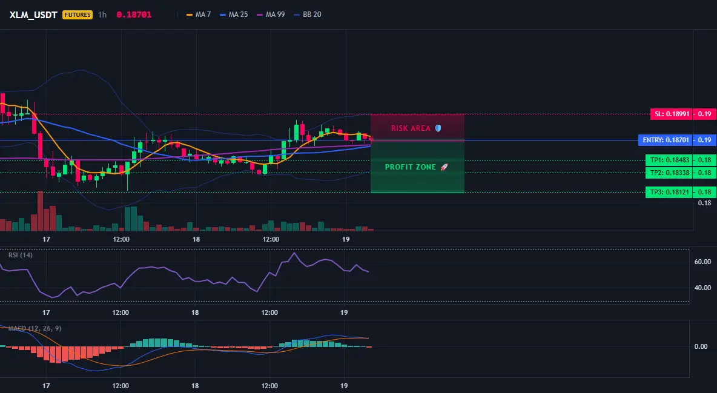Viewport: 717px width, 393px height.
Task: Toggle the MA 7 legend indicator
Action: pyautogui.click(x=199, y=15)
